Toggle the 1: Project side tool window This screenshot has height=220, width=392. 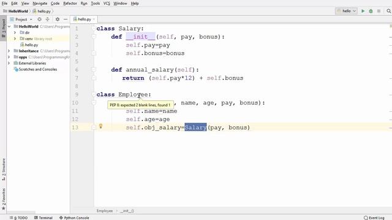click(x=3, y=28)
